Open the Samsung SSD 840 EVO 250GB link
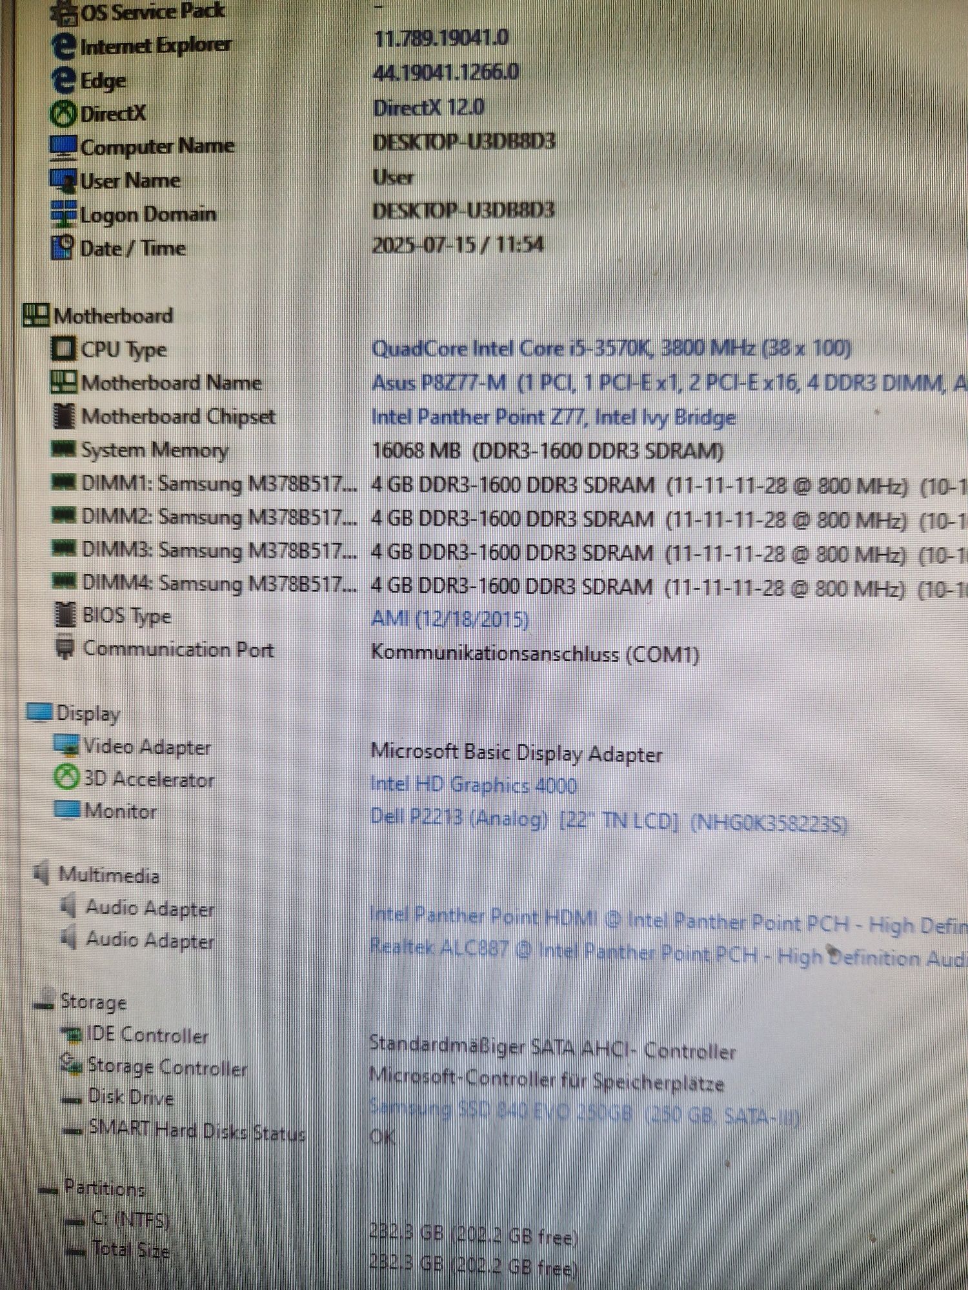The width and height of the screenshot is (968, 1290). [x=585, y=1112]
